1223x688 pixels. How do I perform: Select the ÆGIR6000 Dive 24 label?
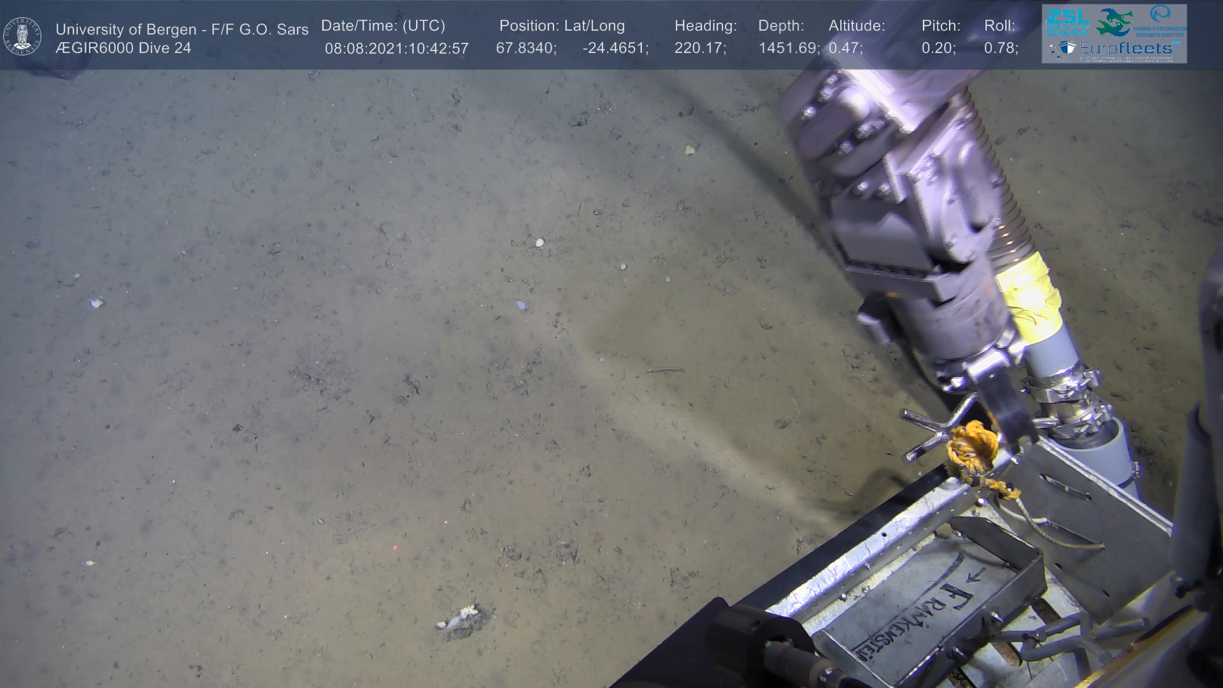[x=123, y=48]
